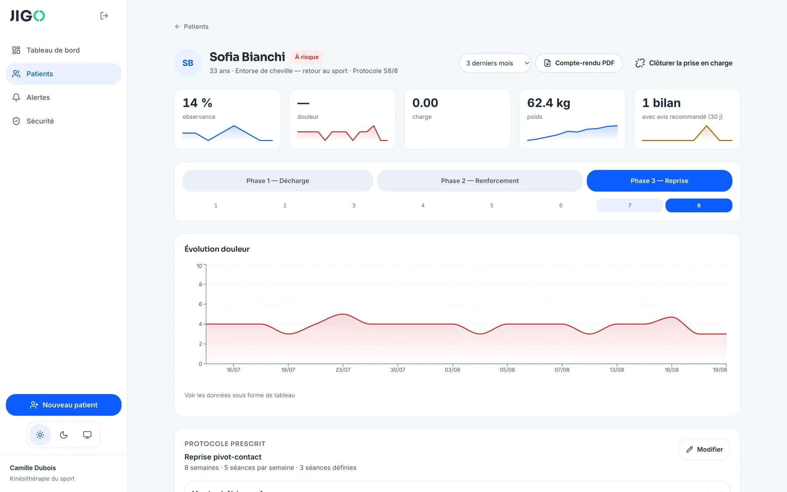This screenshot has width=787, height=492.
Task: Go to the Sécurité page
Action: point(63,121)
